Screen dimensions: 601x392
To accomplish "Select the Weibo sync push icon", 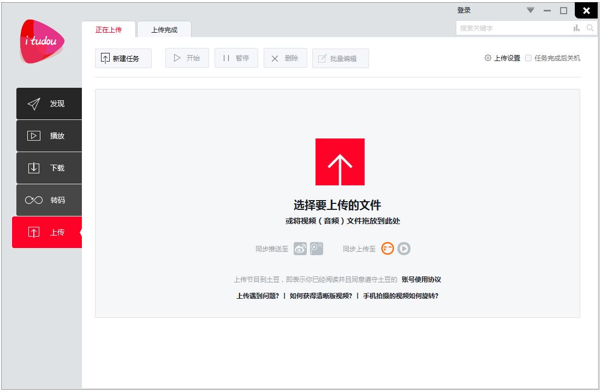I will pyautogui.click(x=300, y=249).
